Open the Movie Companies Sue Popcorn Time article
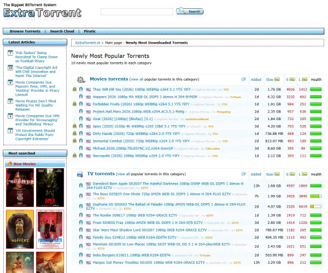The image size is (328, 273). click(37, 88)
